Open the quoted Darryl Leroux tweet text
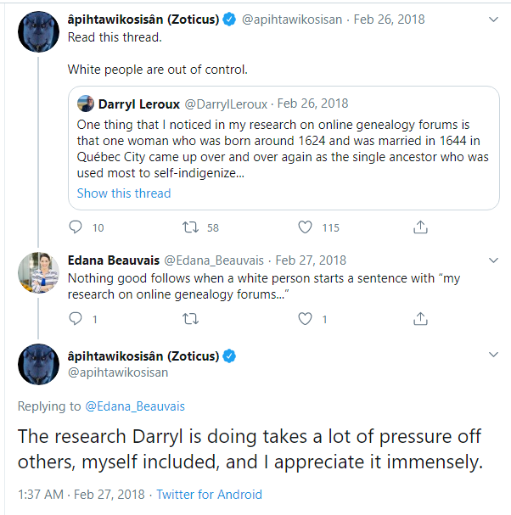 [282, 149]
